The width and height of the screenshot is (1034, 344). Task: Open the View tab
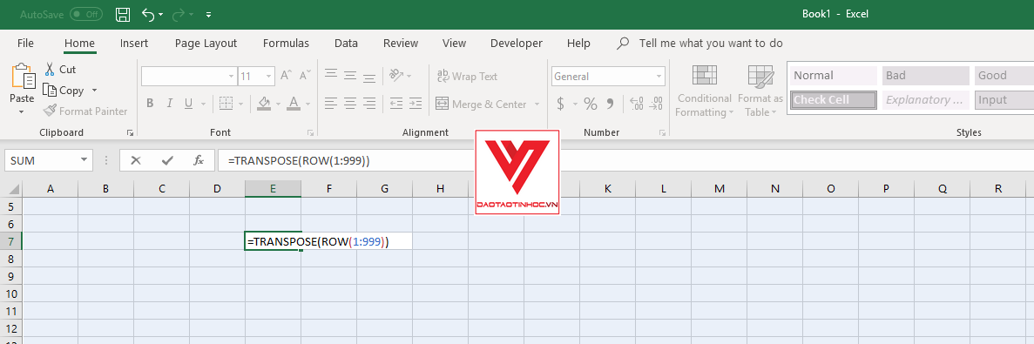(455, 43)
